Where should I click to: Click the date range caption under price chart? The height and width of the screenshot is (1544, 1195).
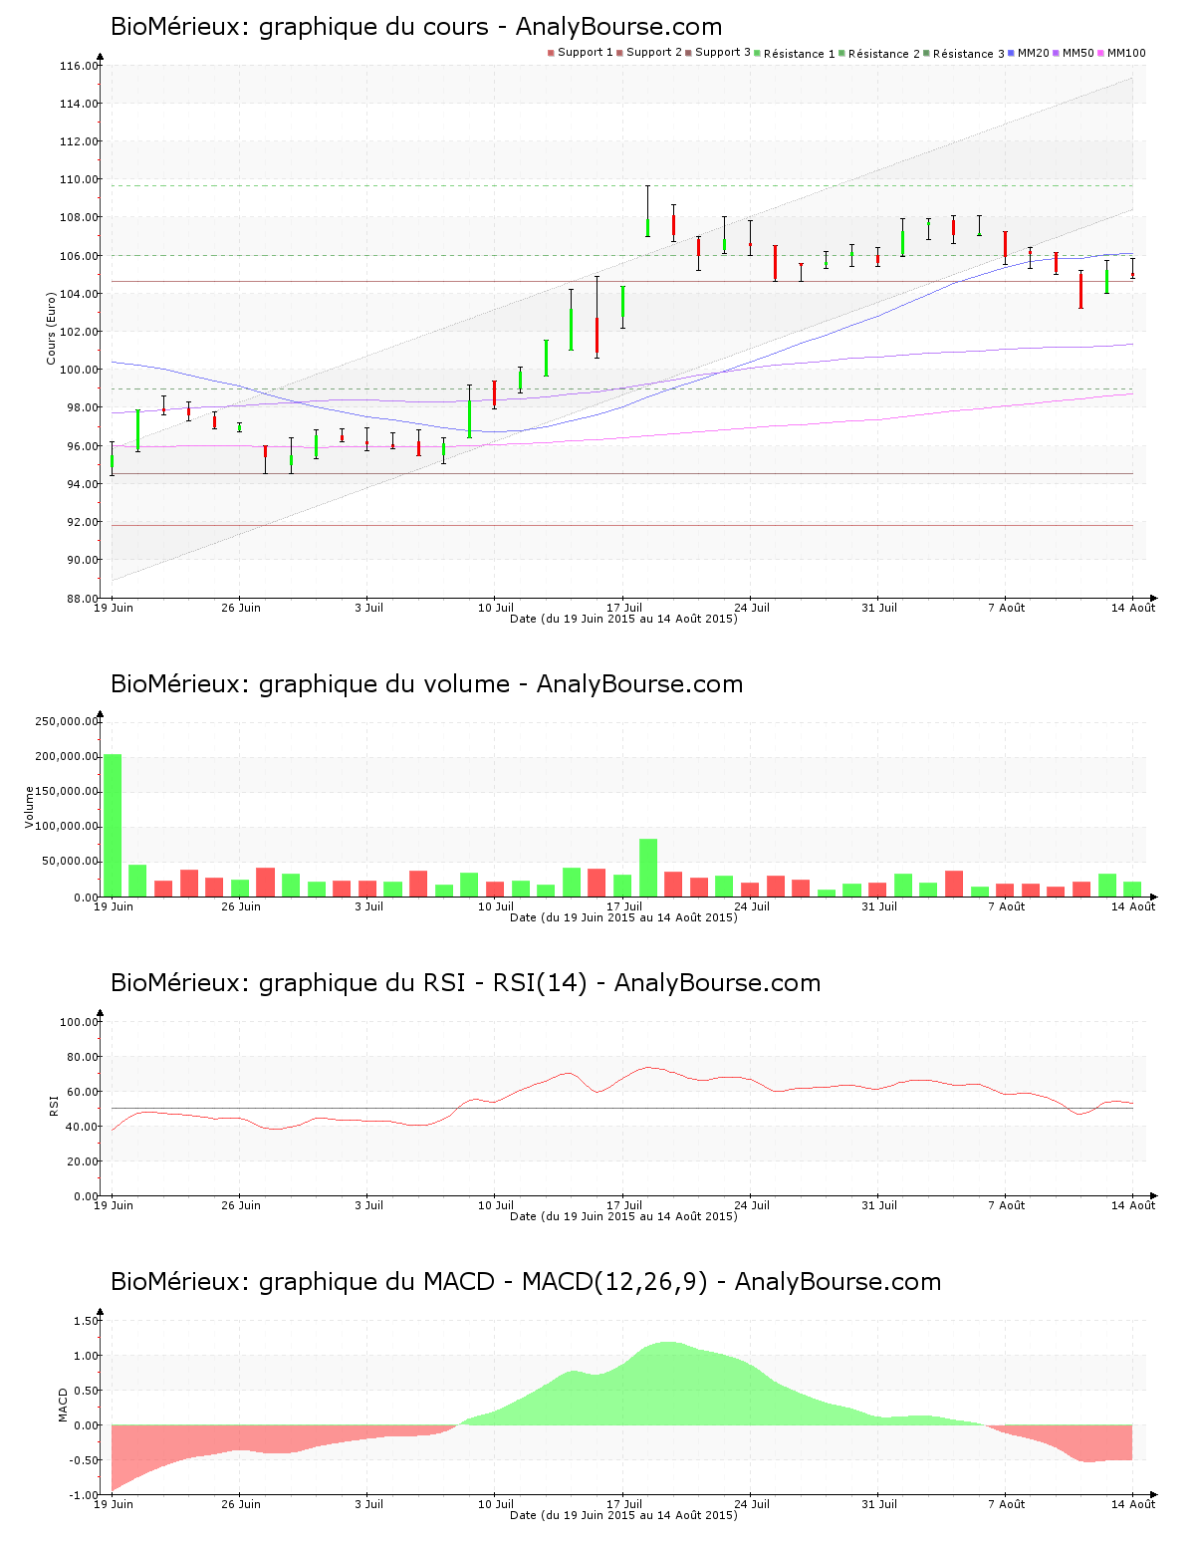pos(623,619)
